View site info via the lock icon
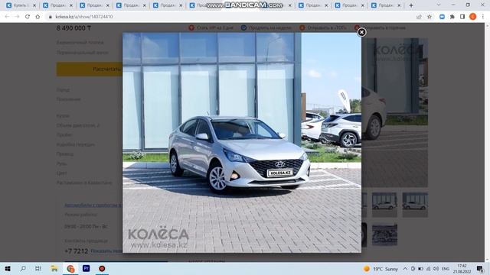 [50, 17]
